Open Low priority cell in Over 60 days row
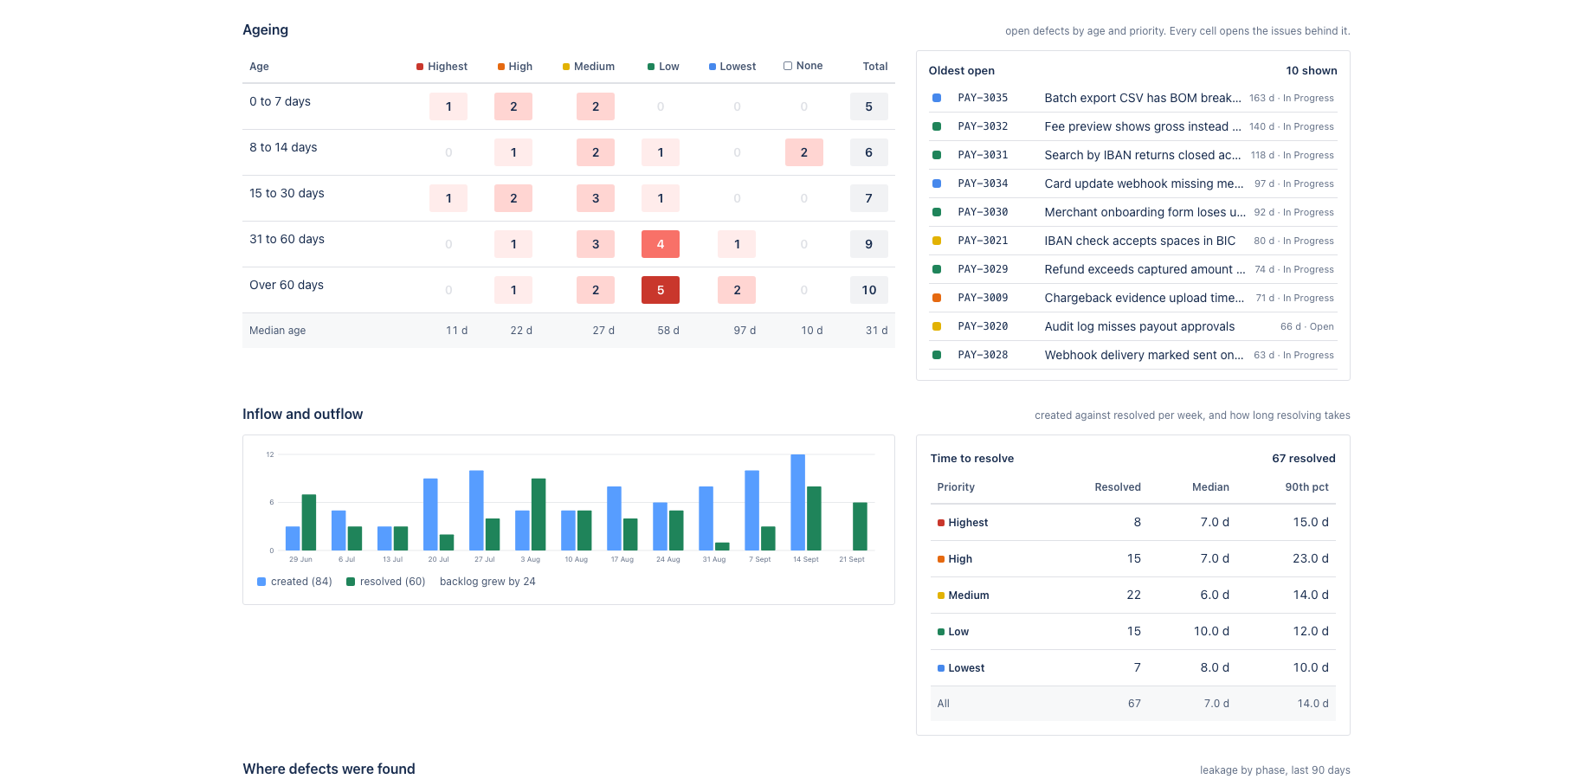 [660, 290]
